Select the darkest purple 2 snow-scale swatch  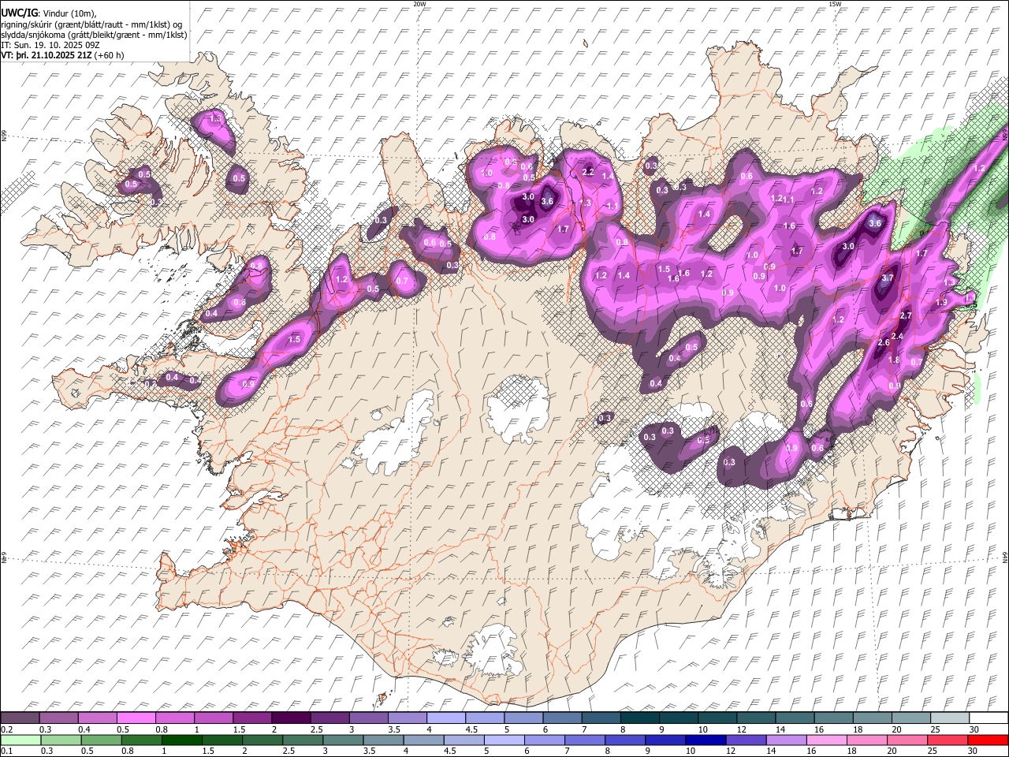290,718
